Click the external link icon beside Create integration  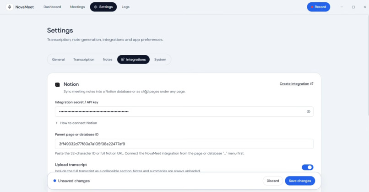pyautogui.click(x=312, y=84)
